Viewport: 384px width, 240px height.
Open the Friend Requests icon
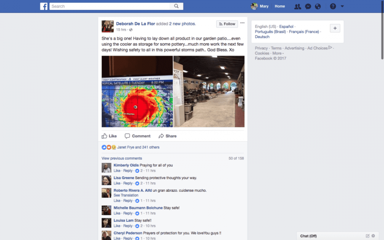coord(298,6)
